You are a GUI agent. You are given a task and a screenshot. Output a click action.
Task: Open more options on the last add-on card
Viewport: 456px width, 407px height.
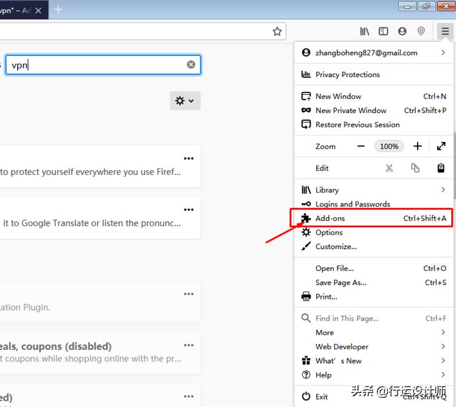coord(188,396)
